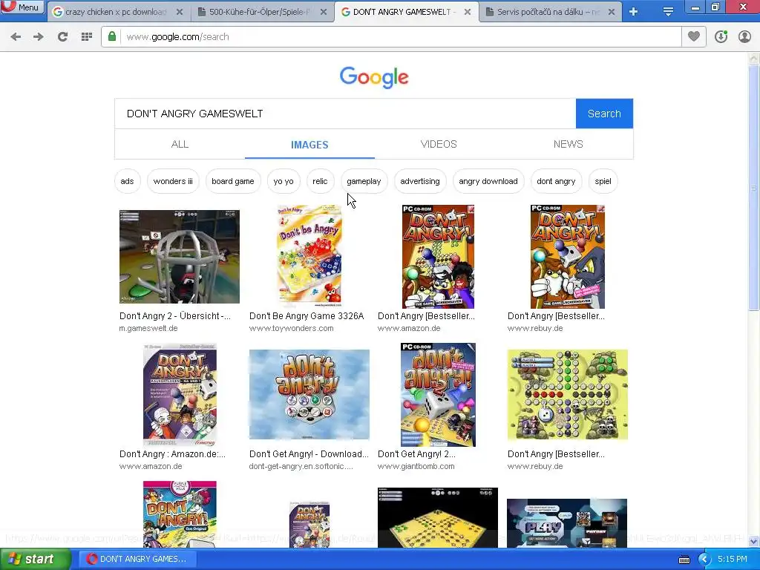This screenshot has width=760, height=570.
Task: Close the DON'T ANGRY GAMESWELT tab
Action: click(468, 12)
